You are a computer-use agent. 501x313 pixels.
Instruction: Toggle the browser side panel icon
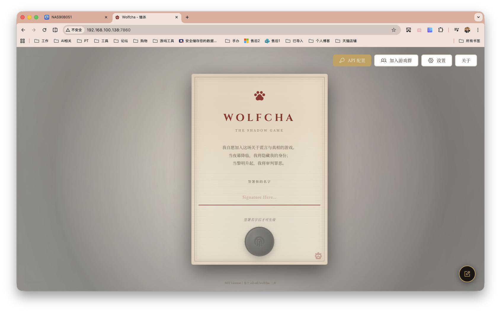pos(55,30)
